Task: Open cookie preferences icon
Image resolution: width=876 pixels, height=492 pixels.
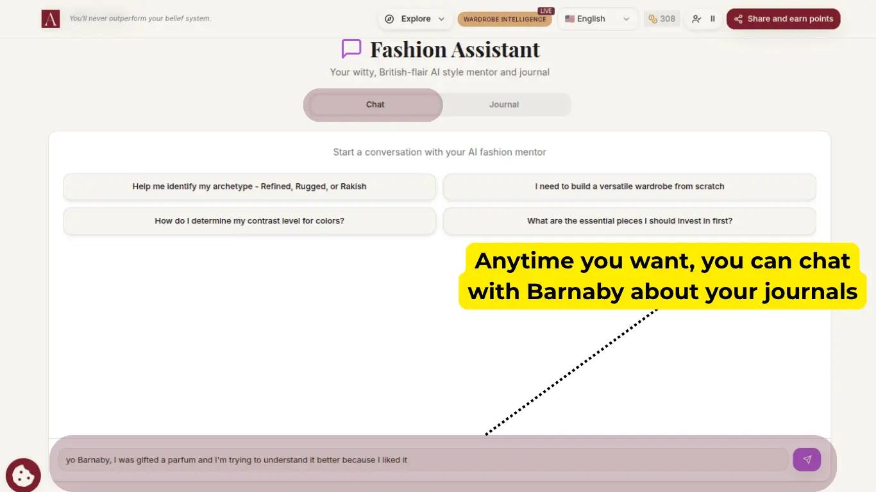Action: [23, 475]
